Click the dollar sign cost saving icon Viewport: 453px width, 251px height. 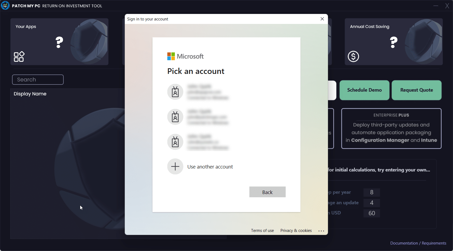(353, 56)
